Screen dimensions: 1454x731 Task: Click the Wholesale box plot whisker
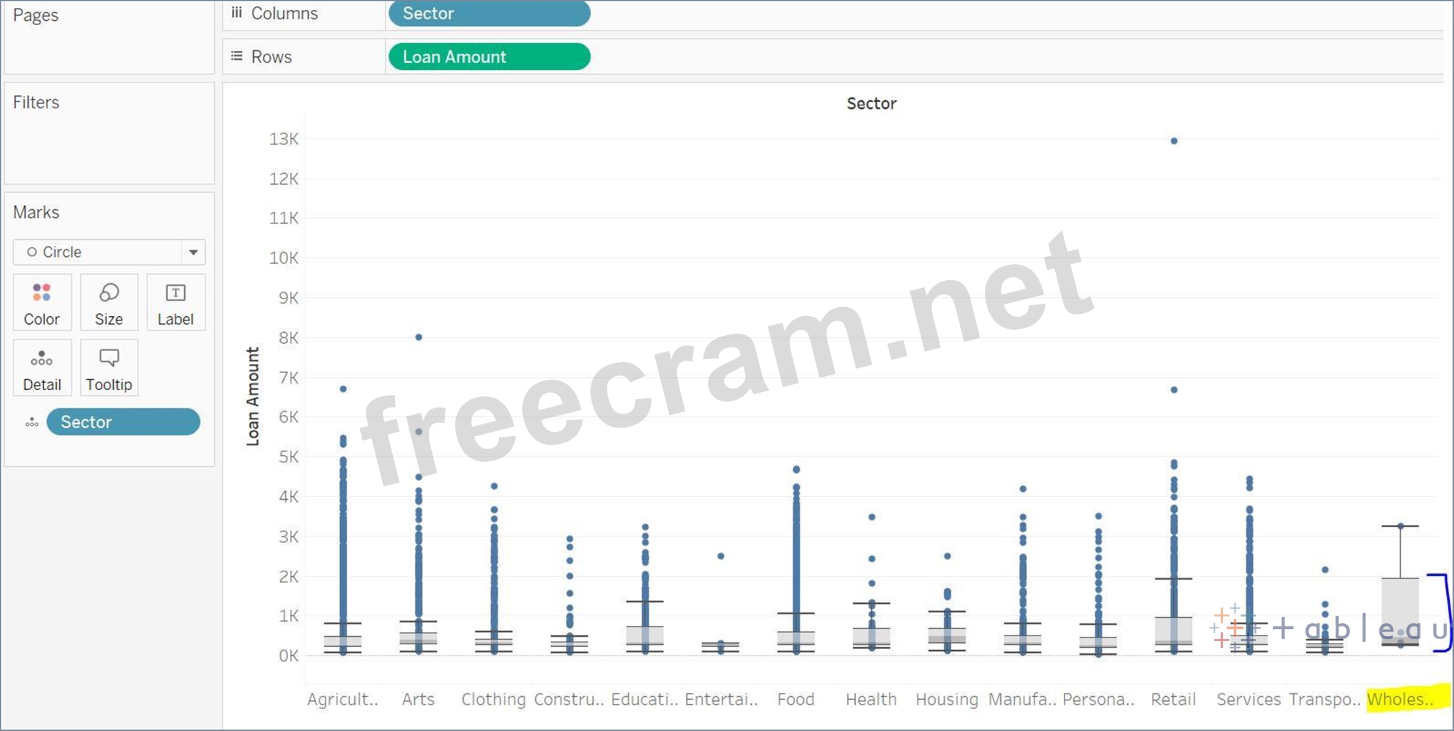point(1400,551)
